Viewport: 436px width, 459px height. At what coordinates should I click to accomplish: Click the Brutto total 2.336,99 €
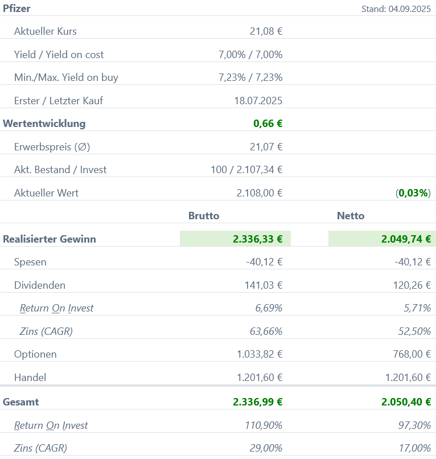pos(257,402)
